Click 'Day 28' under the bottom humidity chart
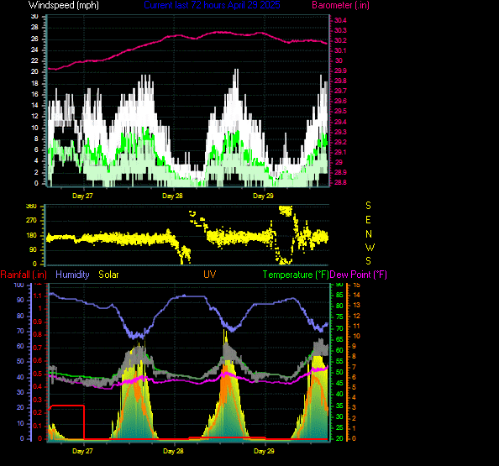The image size is (499, 466). [x=173, y=451]
